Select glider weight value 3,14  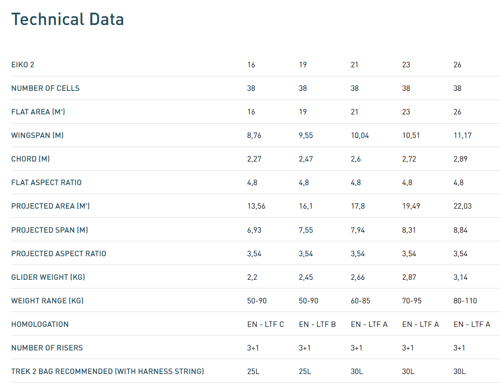(x=461, y=277)
